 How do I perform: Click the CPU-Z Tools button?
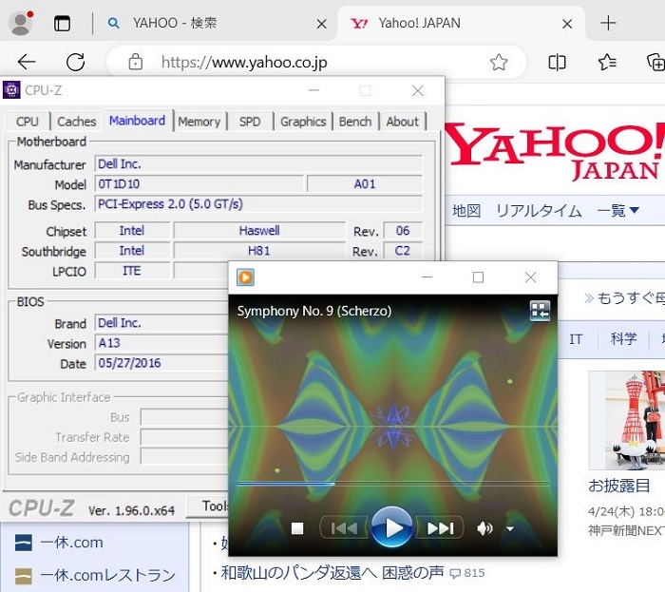tap(208, 506)
